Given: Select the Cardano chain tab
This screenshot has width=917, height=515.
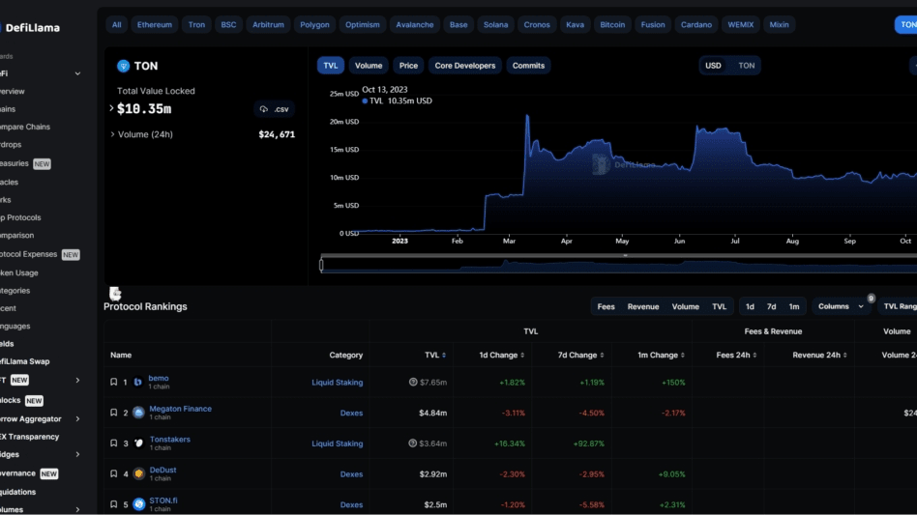Looking at the screenshot, I should pyautogui.click(x=695, y=24).
